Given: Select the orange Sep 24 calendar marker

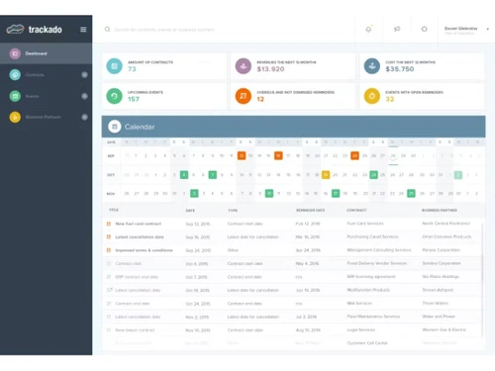Looking at the screenshot, I should tap(354, 155).
